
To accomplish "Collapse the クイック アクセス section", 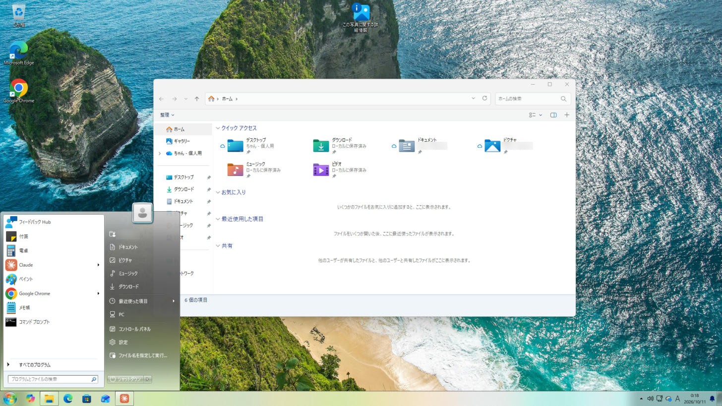I will (218, 128).
